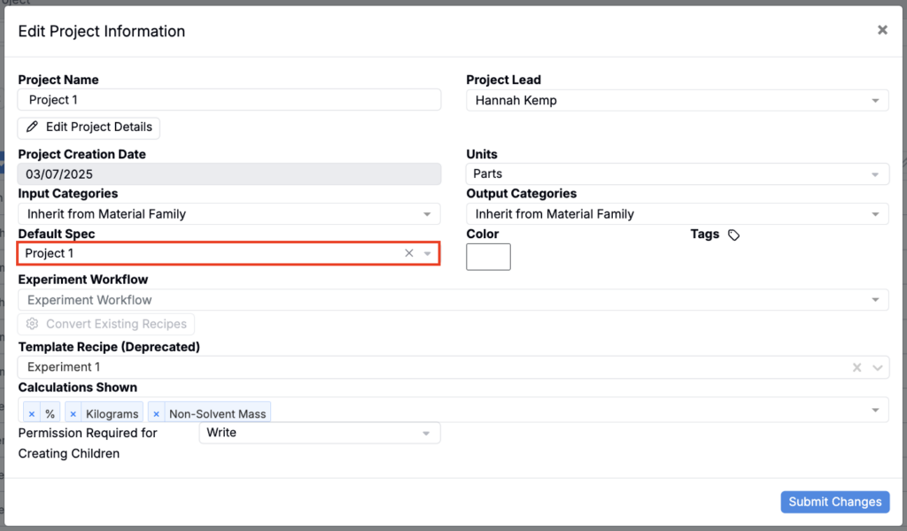Click the Edit Project Details button

[x=89, y=127]
